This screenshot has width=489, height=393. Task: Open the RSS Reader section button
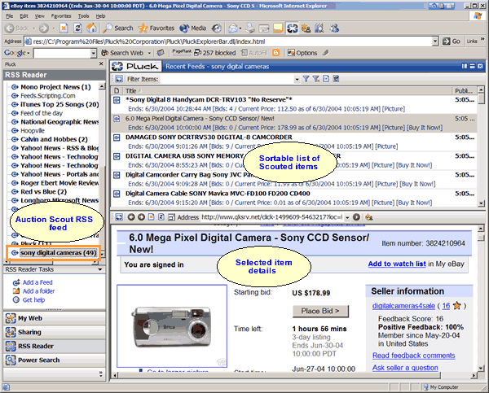55,346
